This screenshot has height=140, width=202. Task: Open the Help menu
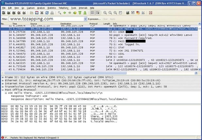pyautogui.click(x=92, y=8)
